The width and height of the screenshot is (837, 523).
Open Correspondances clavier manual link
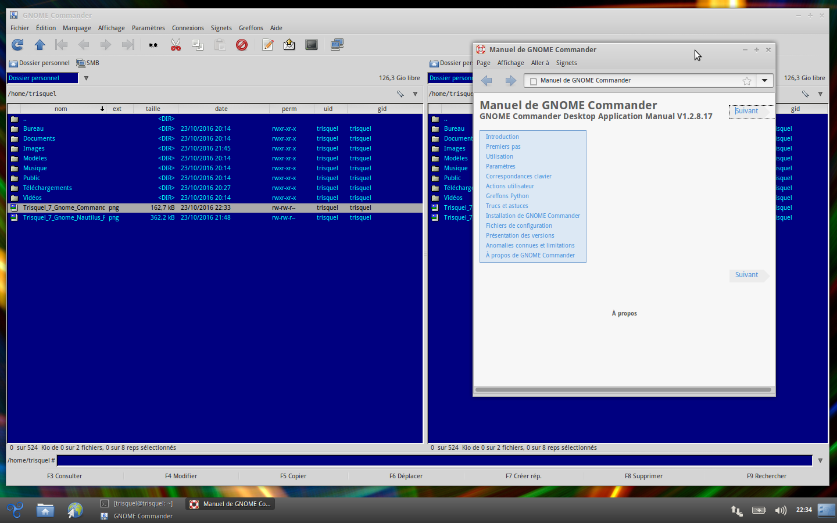tap(518, 177)
